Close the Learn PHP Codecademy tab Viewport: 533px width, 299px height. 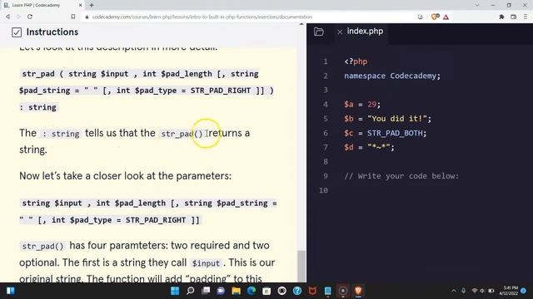[x=80, y=6]
